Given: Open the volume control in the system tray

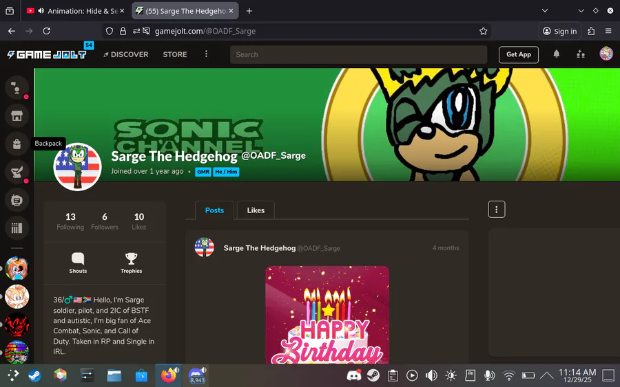Looking at the screenshot, I should 431,375.
